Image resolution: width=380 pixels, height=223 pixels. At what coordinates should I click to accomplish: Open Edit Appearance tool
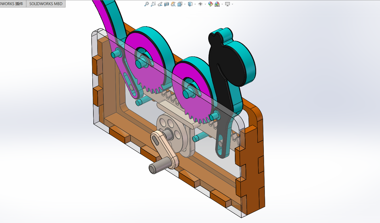(x=211, y=4)
